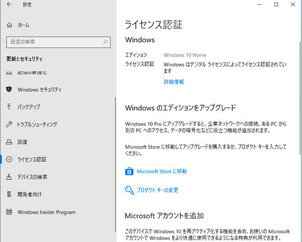Open Windows セキュリティ shield icon
Viewport: 302px width, 242px height.
tap(9, 89)
